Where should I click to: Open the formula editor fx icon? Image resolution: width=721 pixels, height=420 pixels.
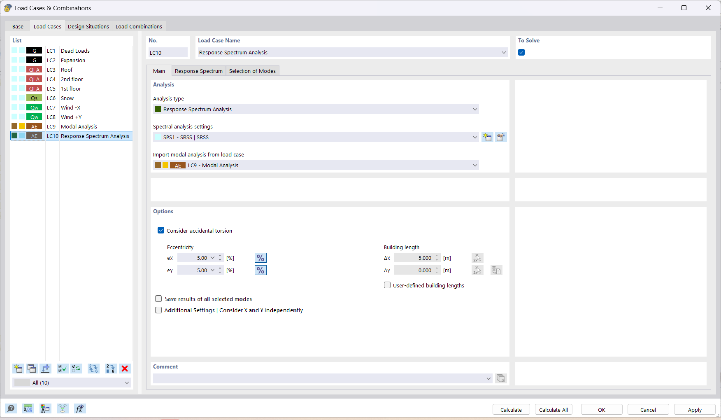tap(80, 408)
